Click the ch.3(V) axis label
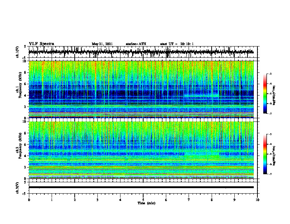The image size is (290, 224). coord(18,188)
